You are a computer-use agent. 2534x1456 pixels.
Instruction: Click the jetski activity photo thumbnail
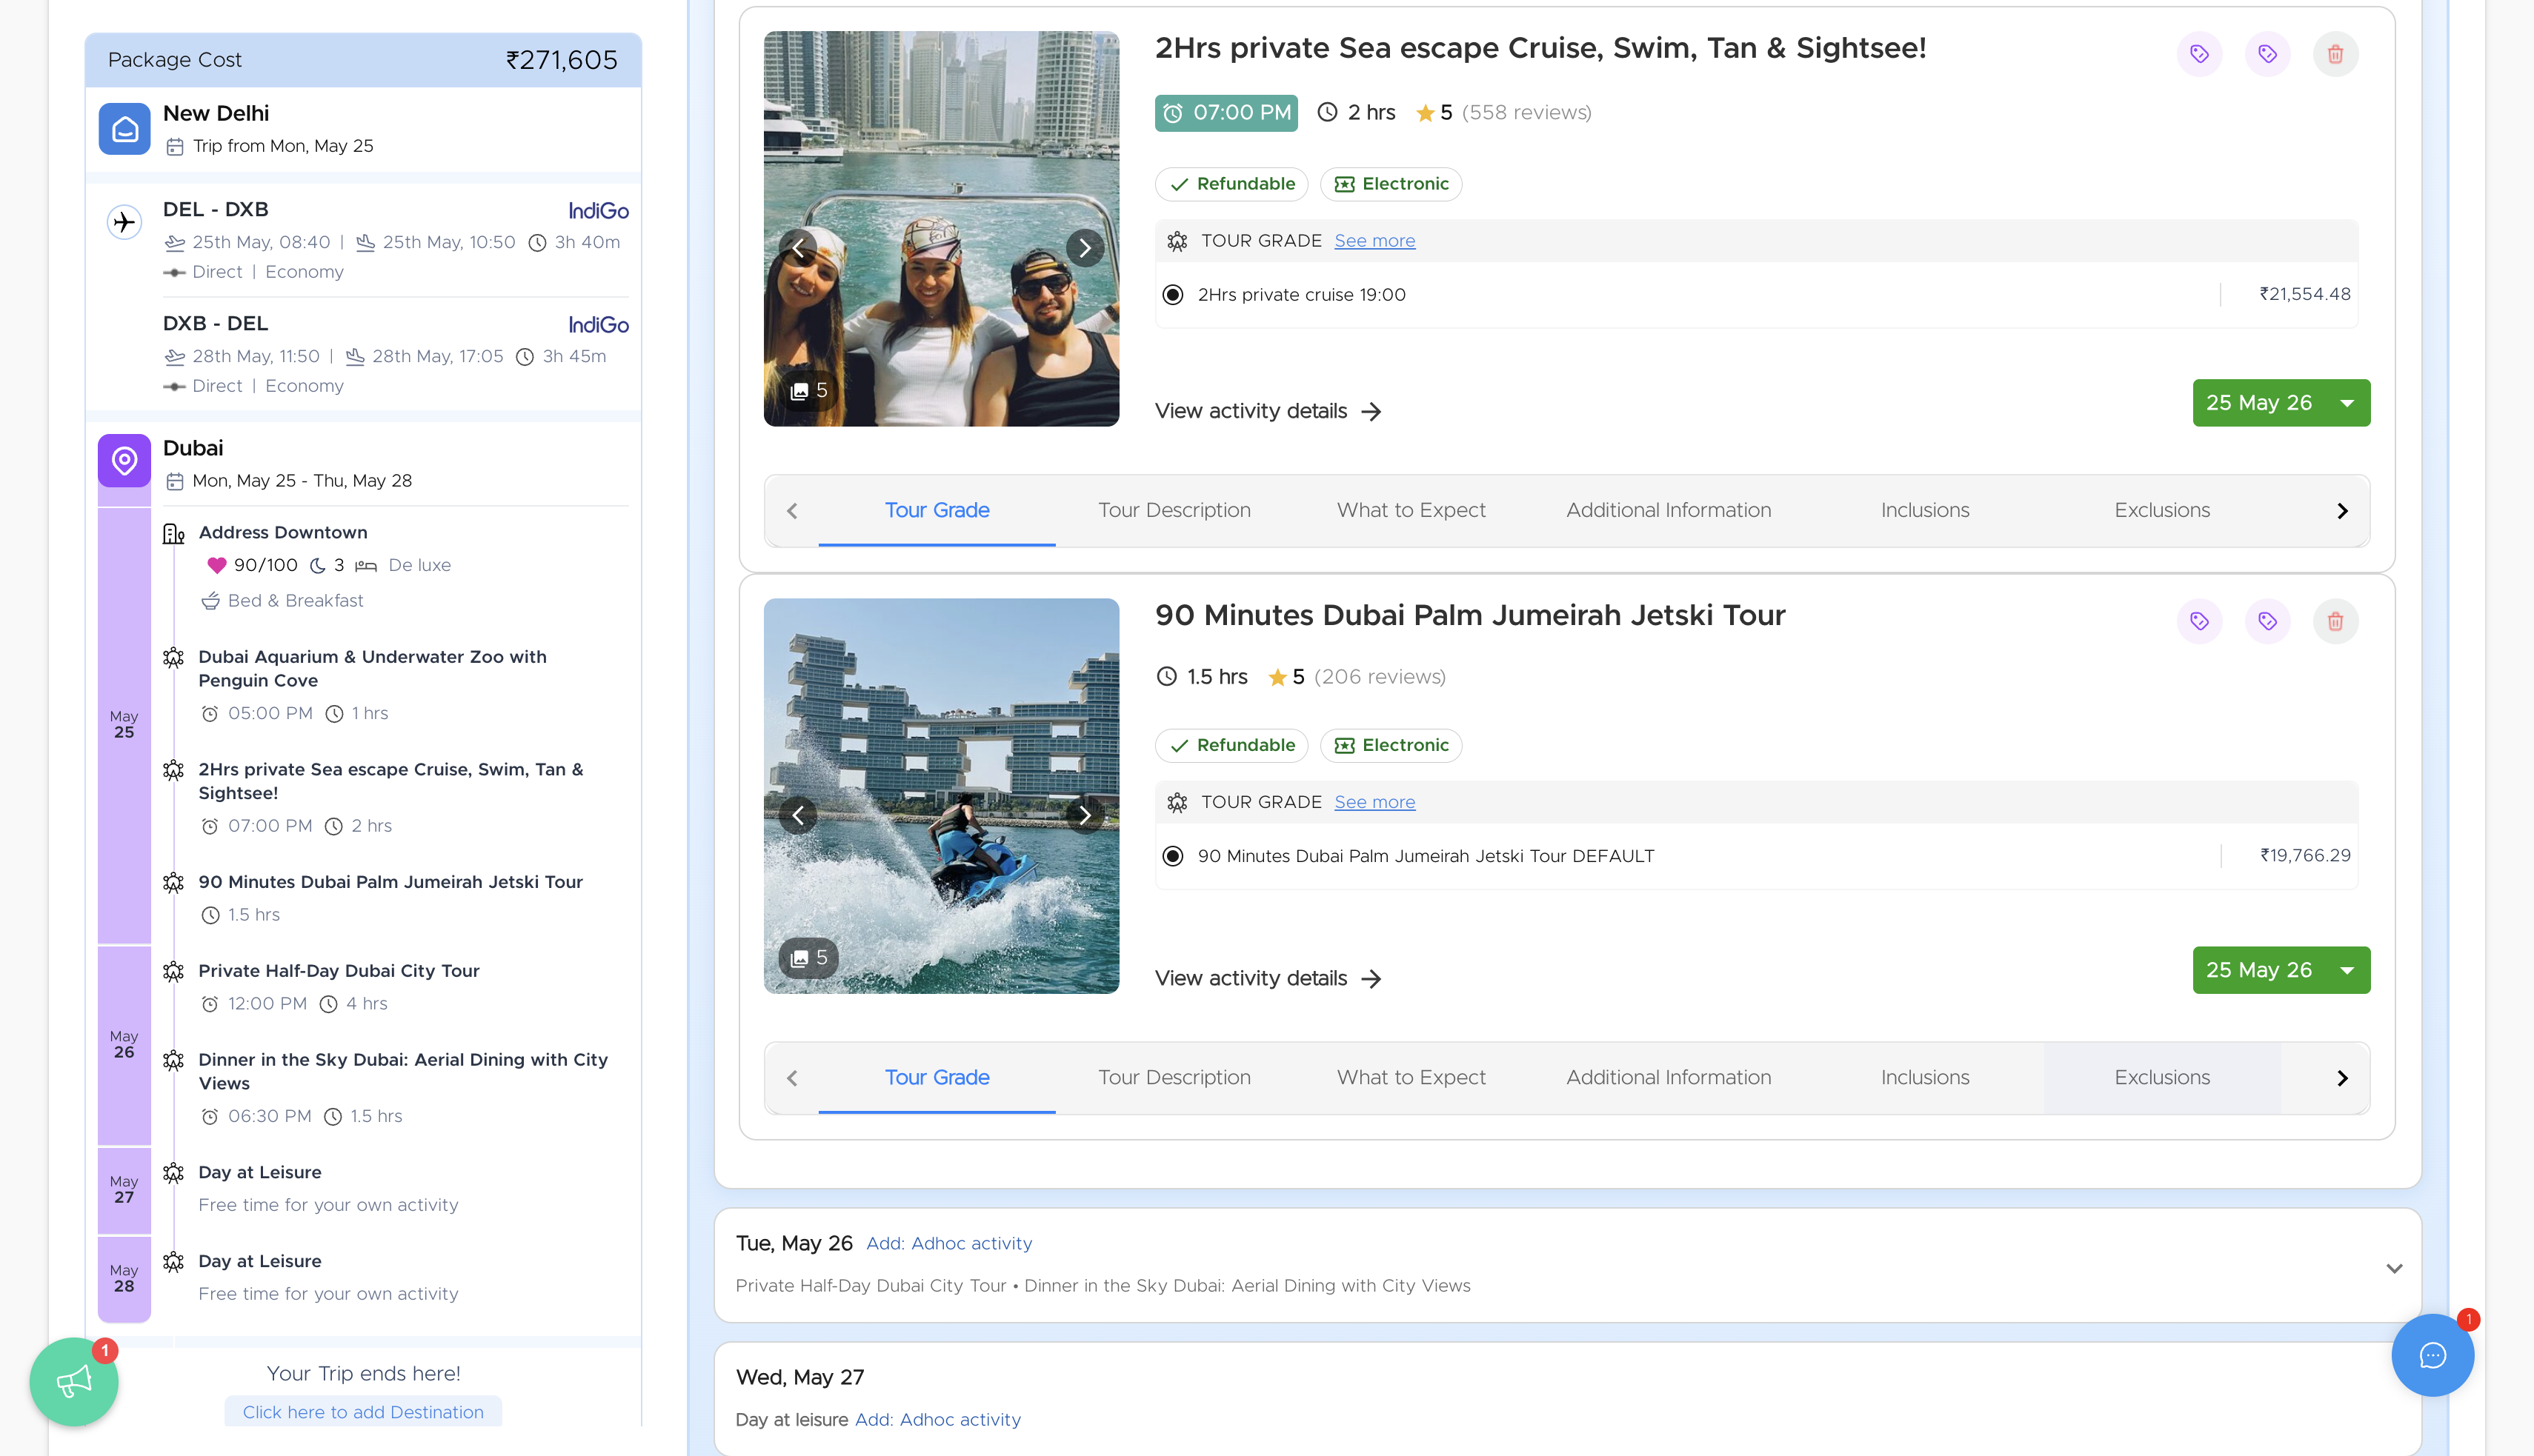(940, 795)
